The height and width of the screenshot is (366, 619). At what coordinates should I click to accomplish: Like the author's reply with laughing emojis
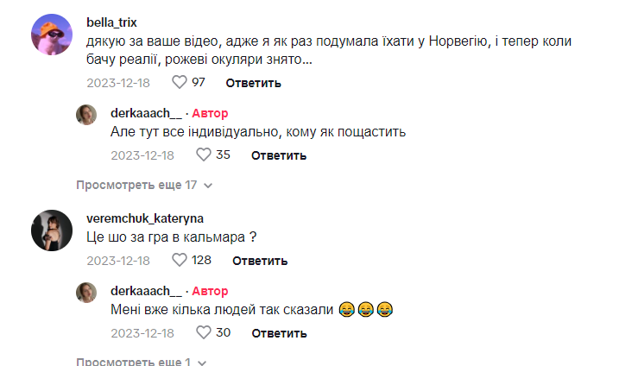pos(204,332)
